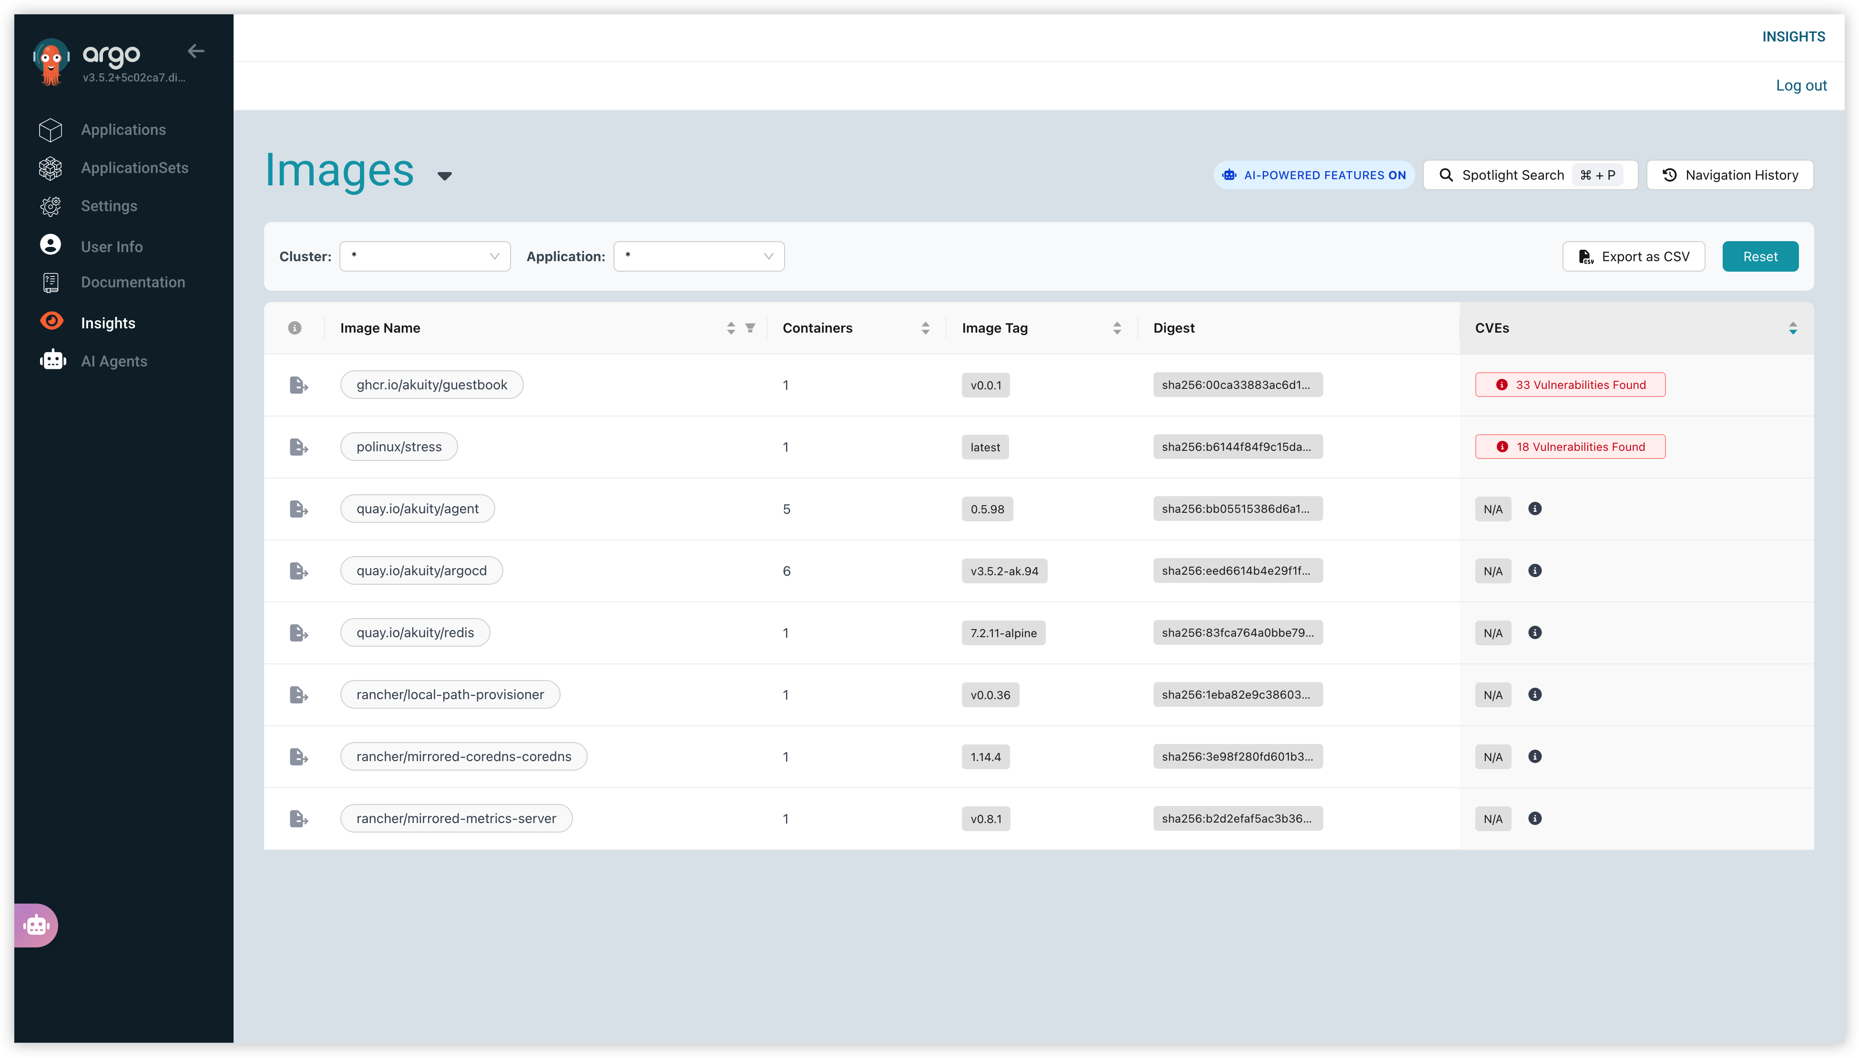Click the row icon for rancher/mirrored-coredns-coredns
This screenshot has height=1058, width=1859.
pyautogui.click(x=298, y=756)
